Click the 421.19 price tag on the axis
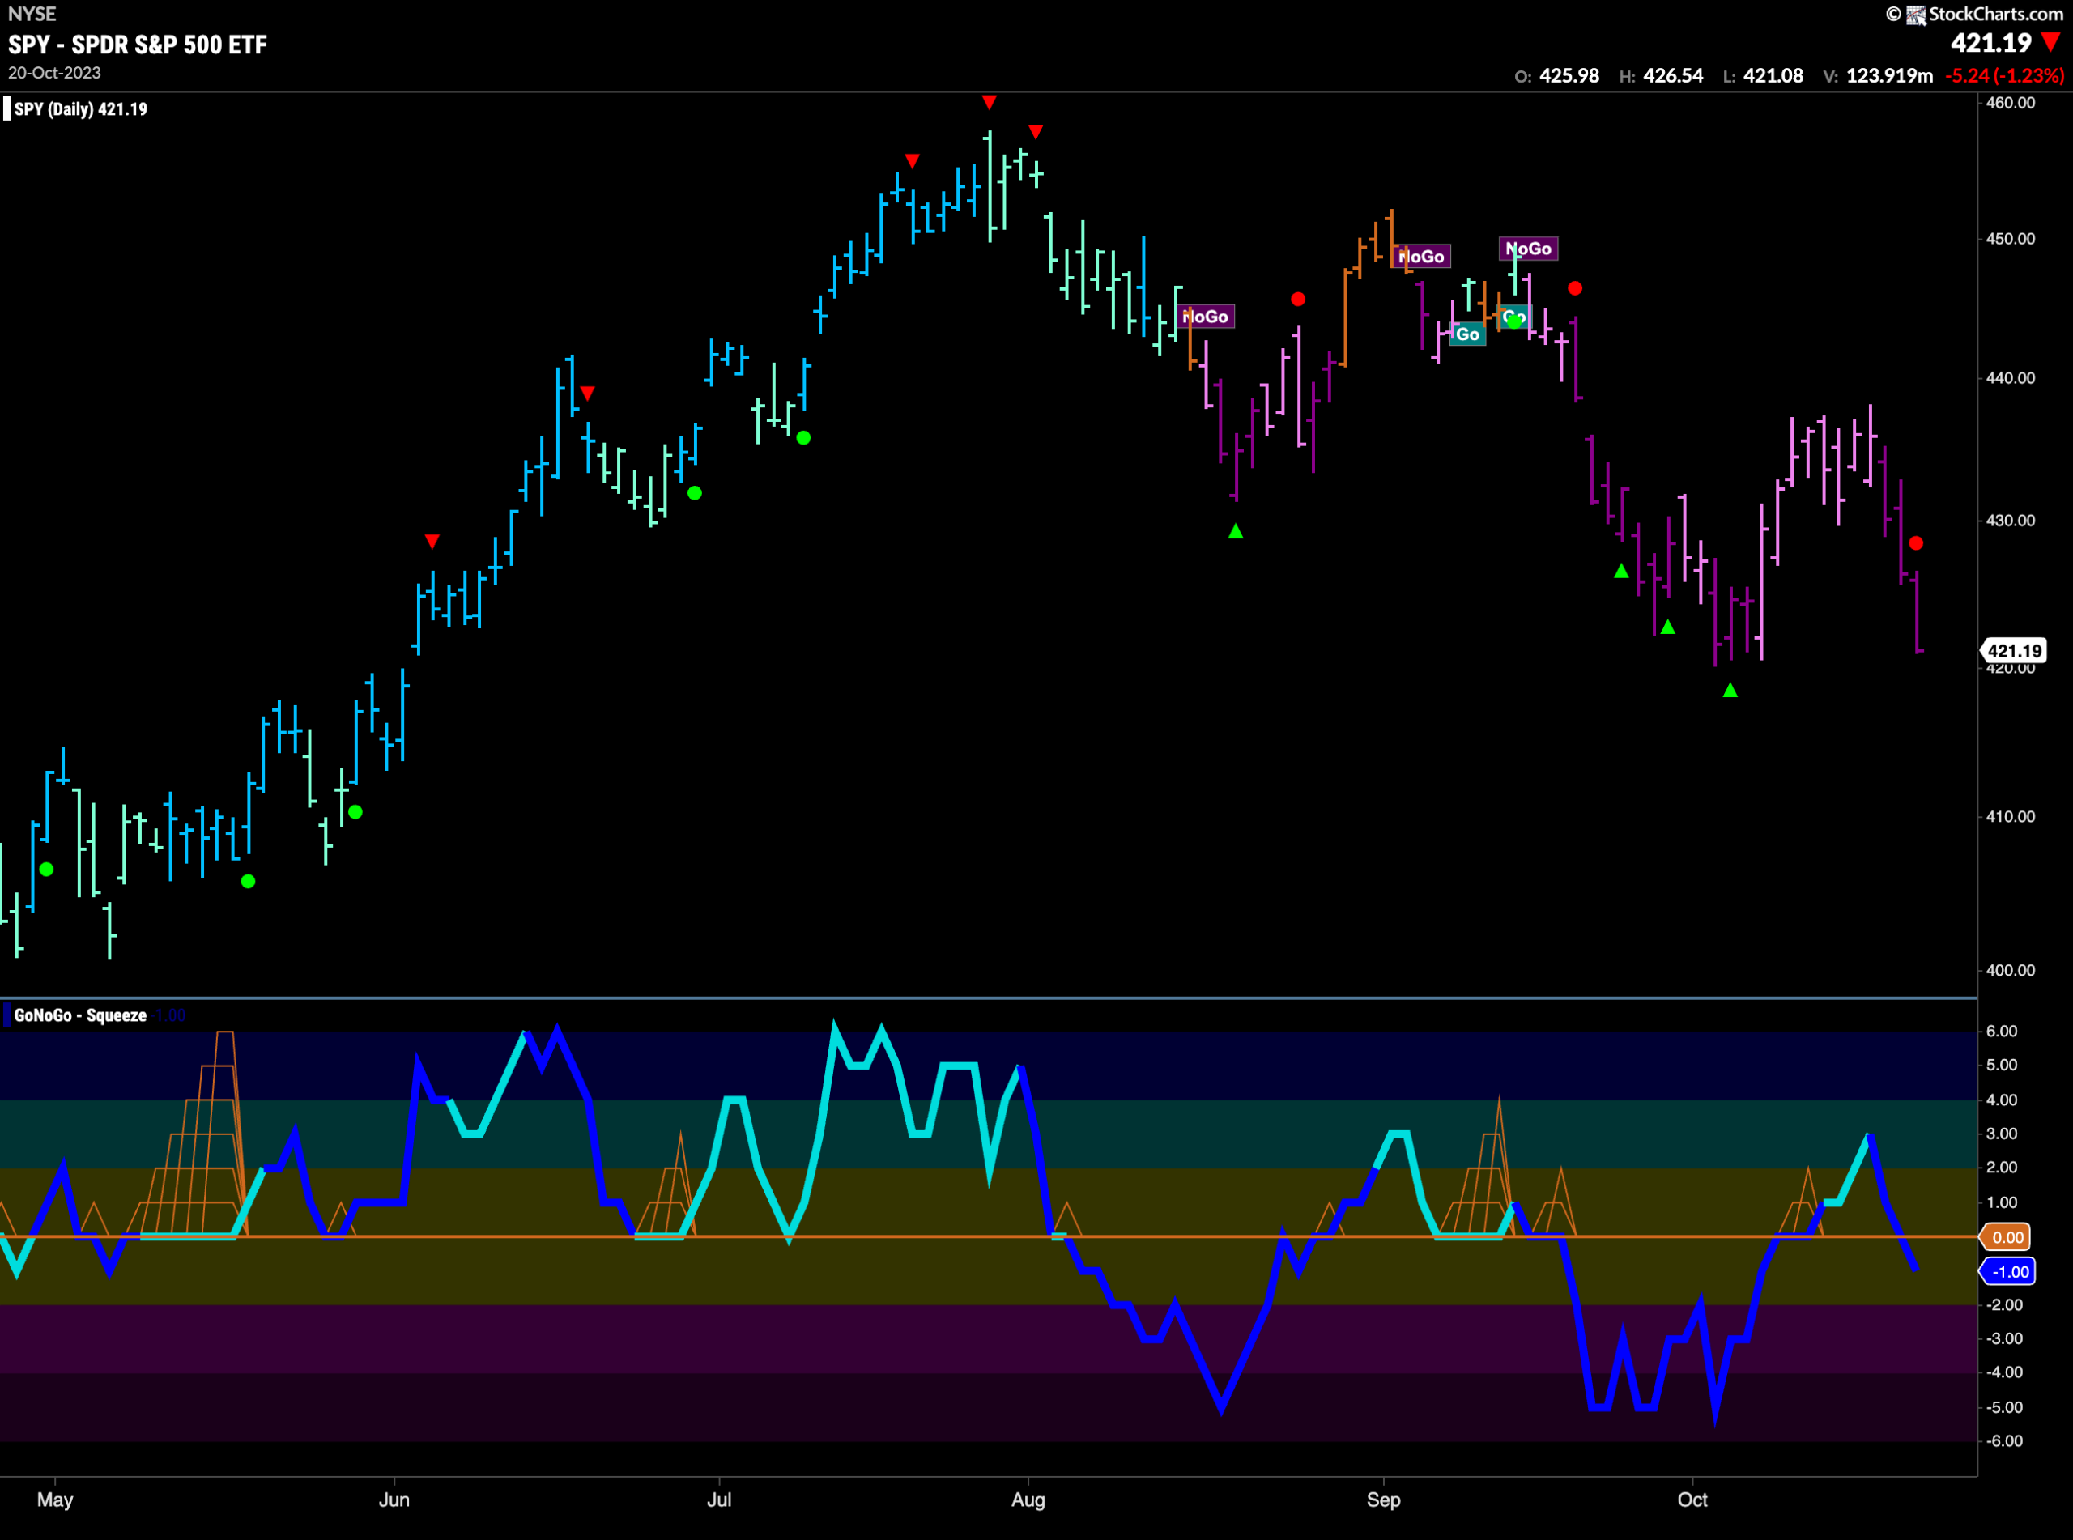 2014,651
